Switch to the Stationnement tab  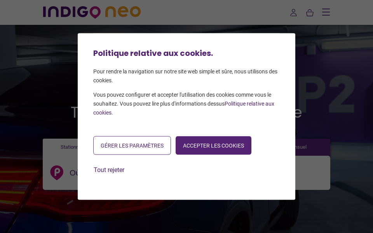(x=70, y=147)
